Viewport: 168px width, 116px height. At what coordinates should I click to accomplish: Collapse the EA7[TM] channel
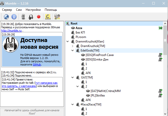[73, 77]
